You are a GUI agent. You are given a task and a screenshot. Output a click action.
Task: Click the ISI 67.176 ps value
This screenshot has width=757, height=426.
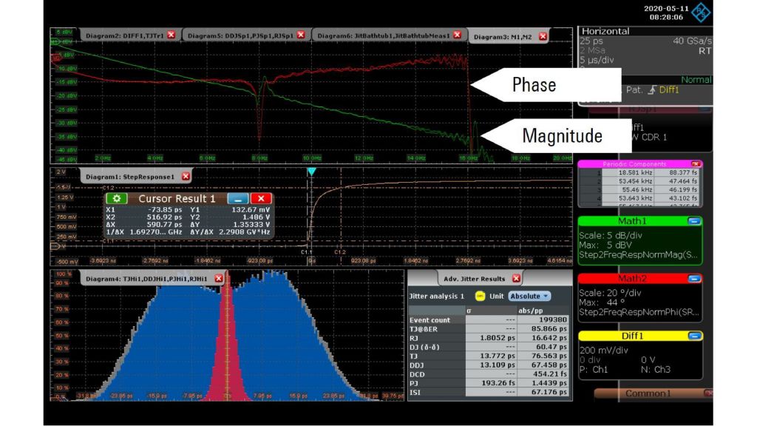coord(549,392)
